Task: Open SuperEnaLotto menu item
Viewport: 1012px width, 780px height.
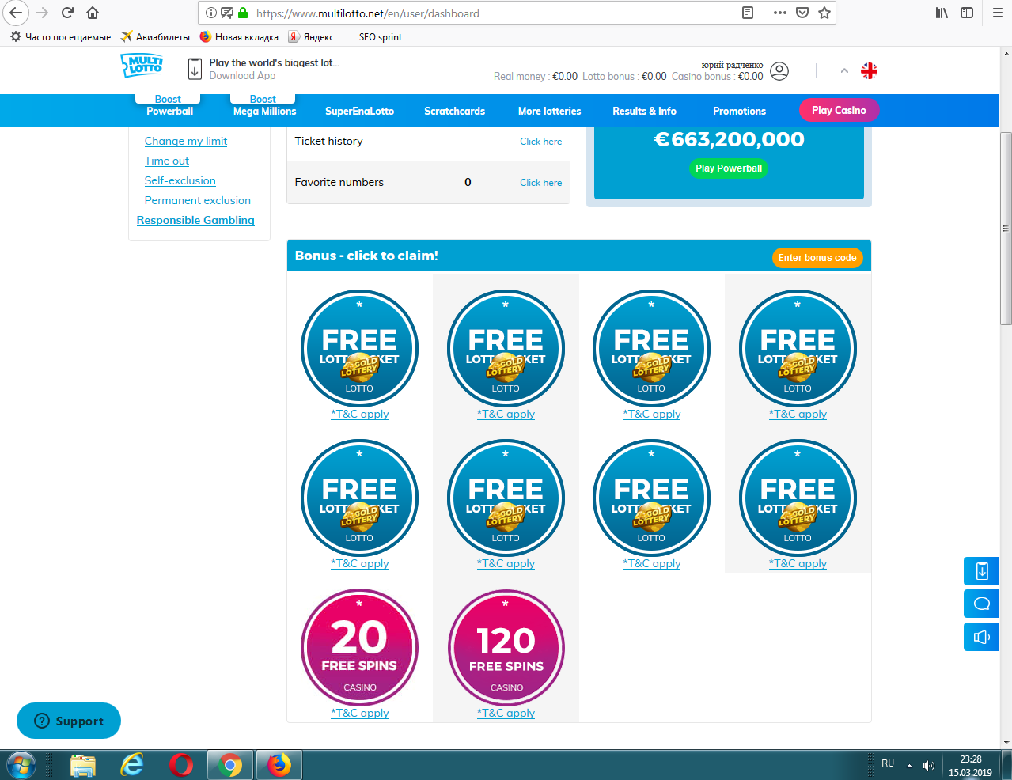Action: pos(359,111)
